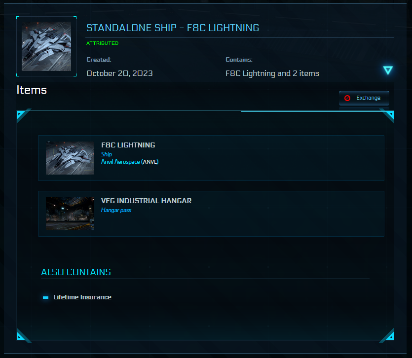412x358 pixels.
Task: Click the Hangar pass type label
Action: click(116, 210)
